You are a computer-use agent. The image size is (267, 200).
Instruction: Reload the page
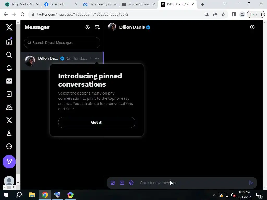coord(22,15)
